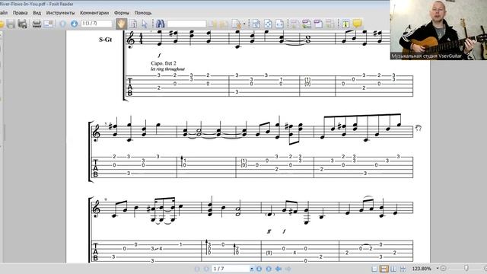487x274 pixels.
Task: Click the webcam video overlay of guitarist
Action: point(438,30)
